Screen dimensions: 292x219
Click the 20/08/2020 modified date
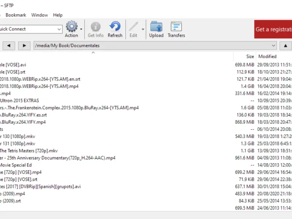pos(274,194)
